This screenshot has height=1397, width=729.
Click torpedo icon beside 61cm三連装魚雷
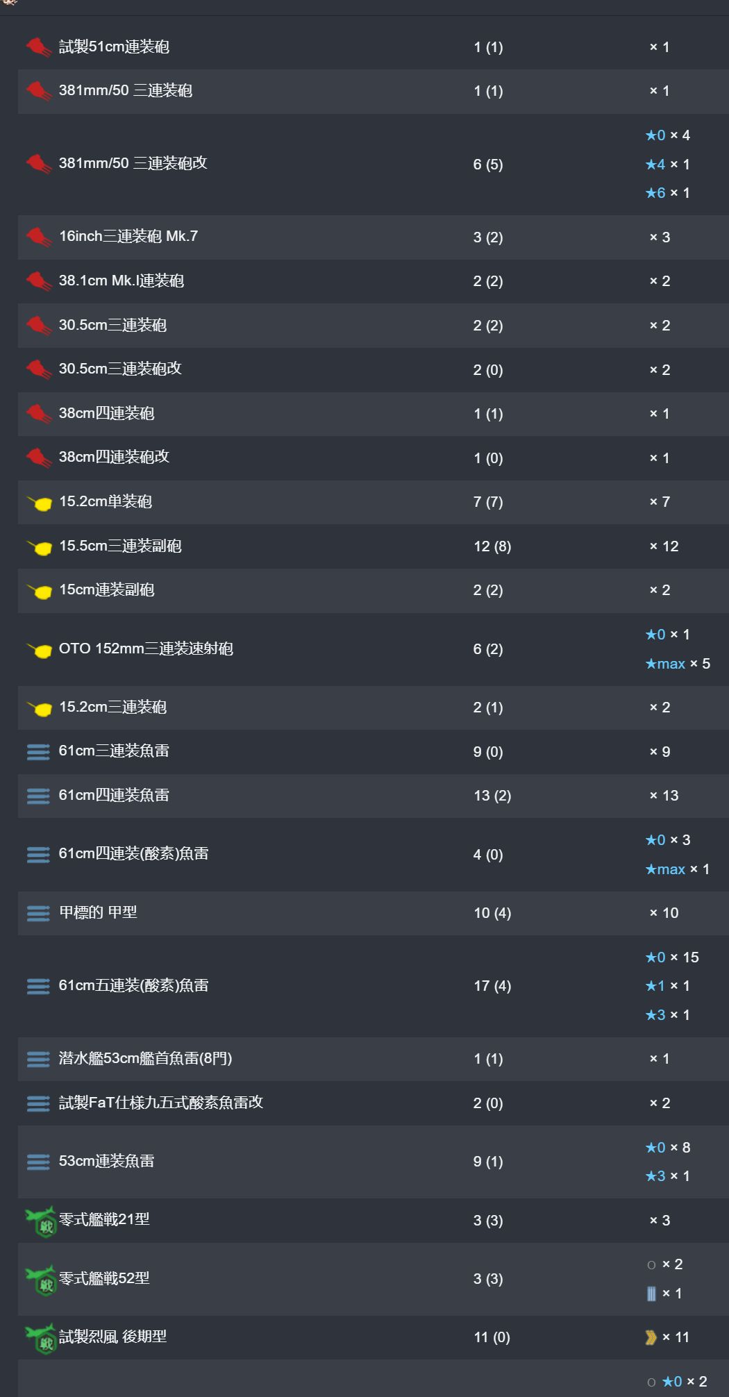[x=38, y=752]
